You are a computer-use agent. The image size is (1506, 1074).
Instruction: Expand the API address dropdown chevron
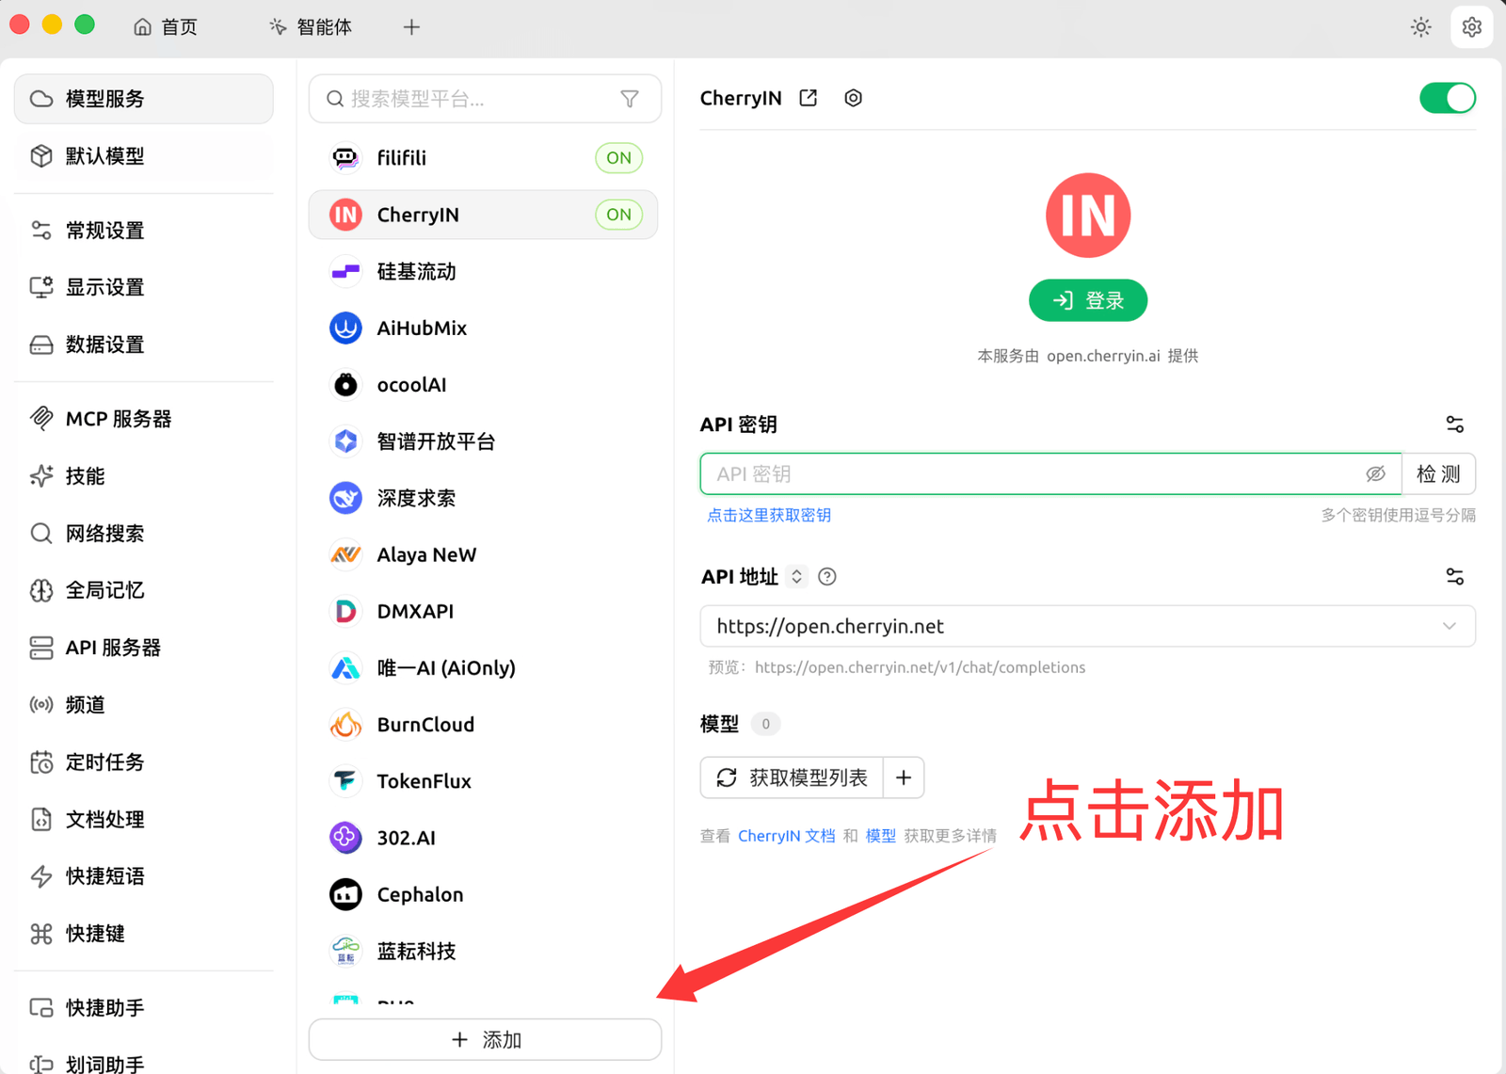pos(1449,626)
